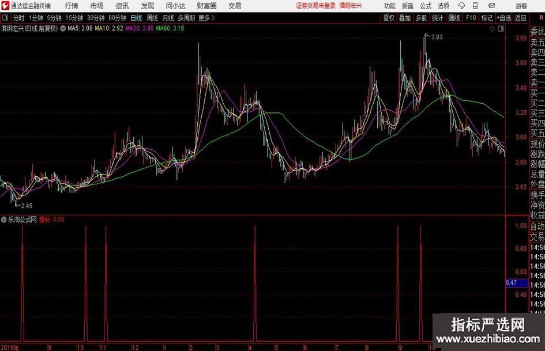This screenshot has height=351, width=545.
Task: Toggle the left panel icon beside 分时
Action: click(x=6, y=18)
